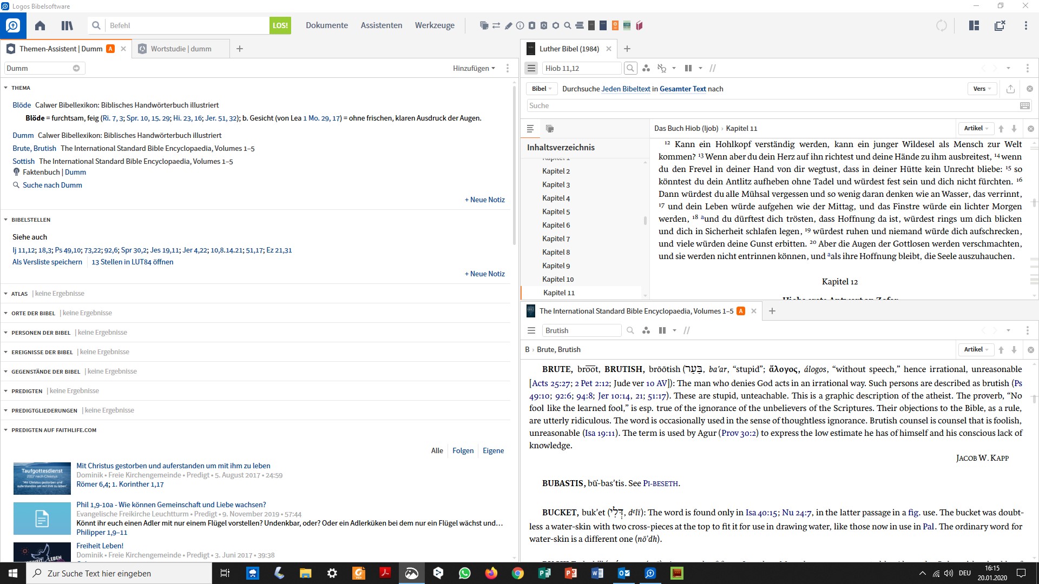Click the lightbulb Faktenbuch icon
Image resolution: width=1039 pixels, height=584 pixels.
(x=17, y=172)
